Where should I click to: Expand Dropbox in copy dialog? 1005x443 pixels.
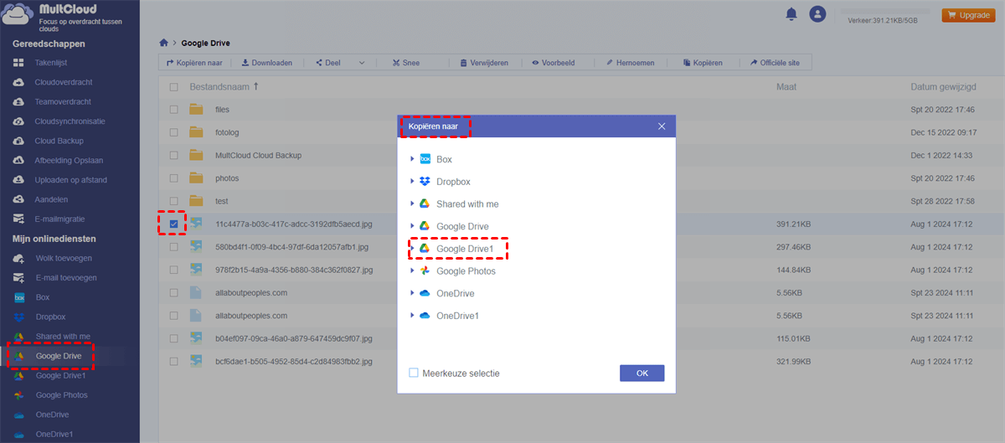(412, 182)
